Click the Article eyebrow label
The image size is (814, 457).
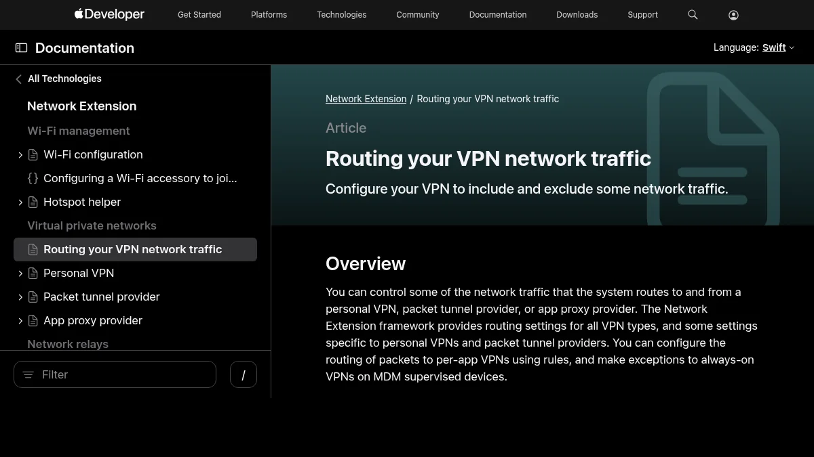coord(346,128)
